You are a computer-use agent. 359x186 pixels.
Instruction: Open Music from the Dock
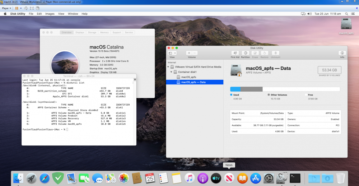click(x=190, y=178)
